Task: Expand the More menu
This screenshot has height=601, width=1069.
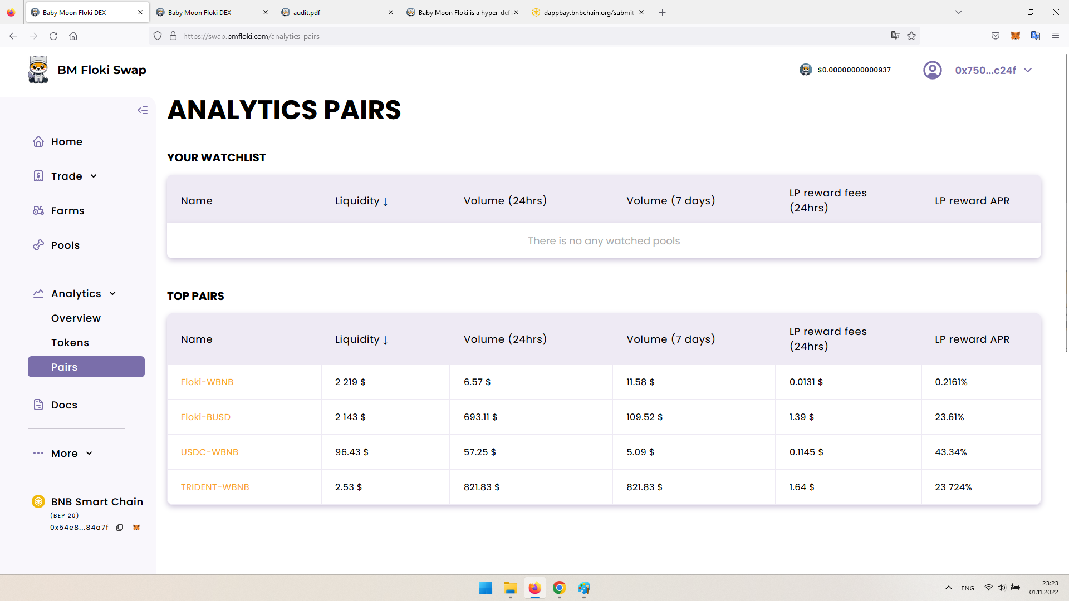Action: coord(63,454)
